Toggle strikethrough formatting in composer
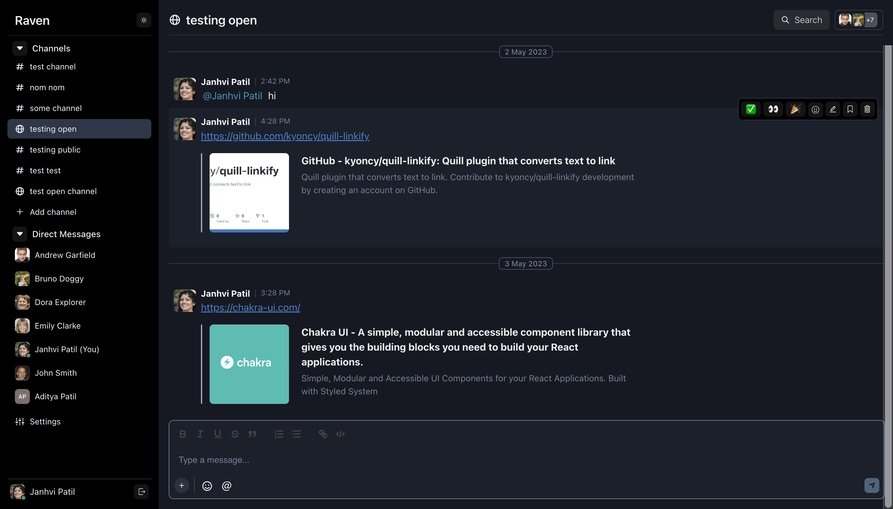893x509 pixels. 235,434
